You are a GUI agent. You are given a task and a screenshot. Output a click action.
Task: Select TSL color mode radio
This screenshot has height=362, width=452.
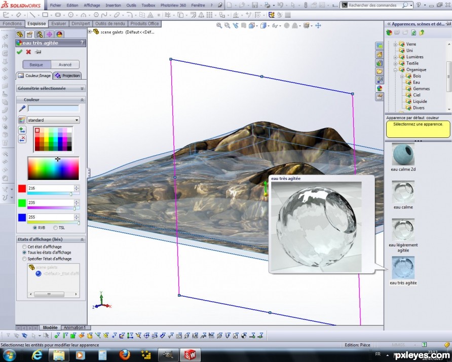(x=55, y=228)
